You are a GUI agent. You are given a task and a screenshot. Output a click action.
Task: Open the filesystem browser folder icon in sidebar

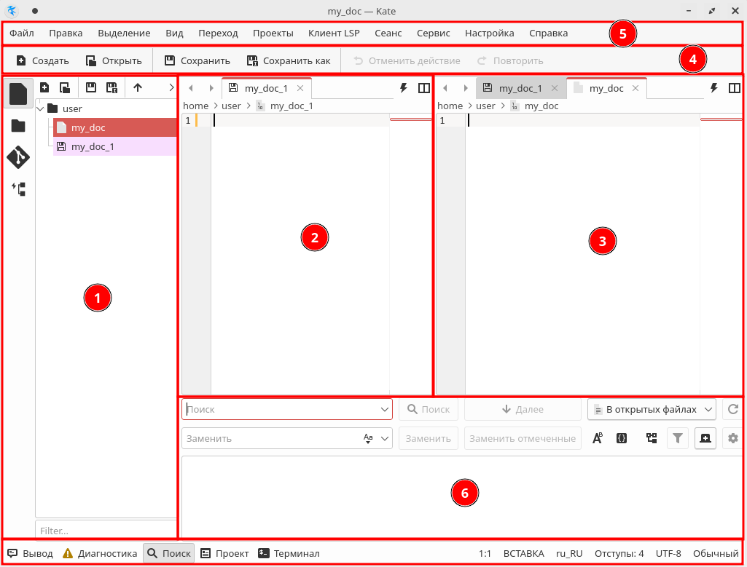pyautogui.click(x=18, y=125)
